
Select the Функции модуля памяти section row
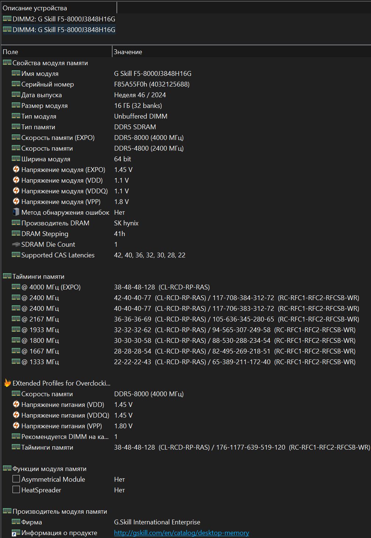pyautogui.click(x=185, y=469)
